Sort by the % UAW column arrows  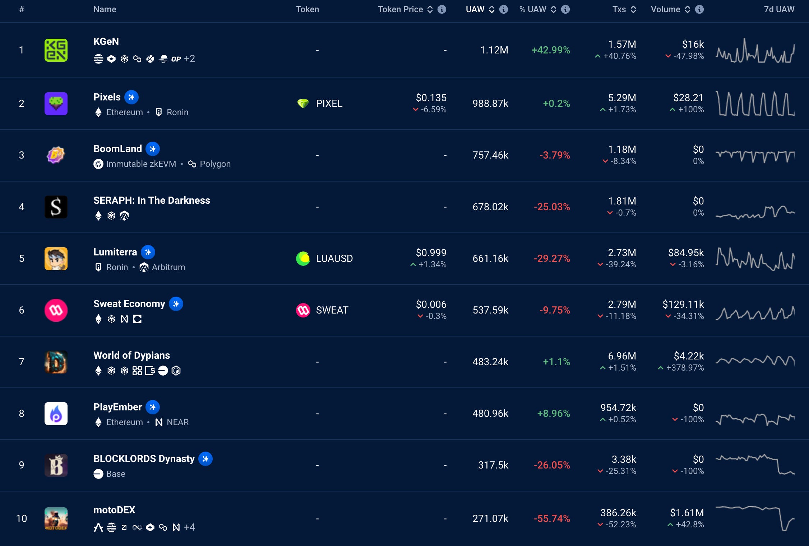(554, 9)
